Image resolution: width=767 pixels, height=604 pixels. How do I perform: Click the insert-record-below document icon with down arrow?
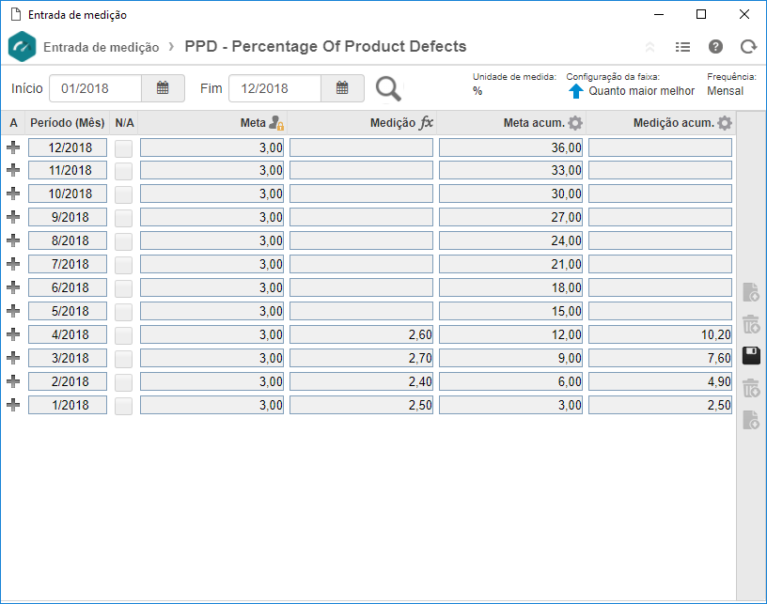coord(751,420)
